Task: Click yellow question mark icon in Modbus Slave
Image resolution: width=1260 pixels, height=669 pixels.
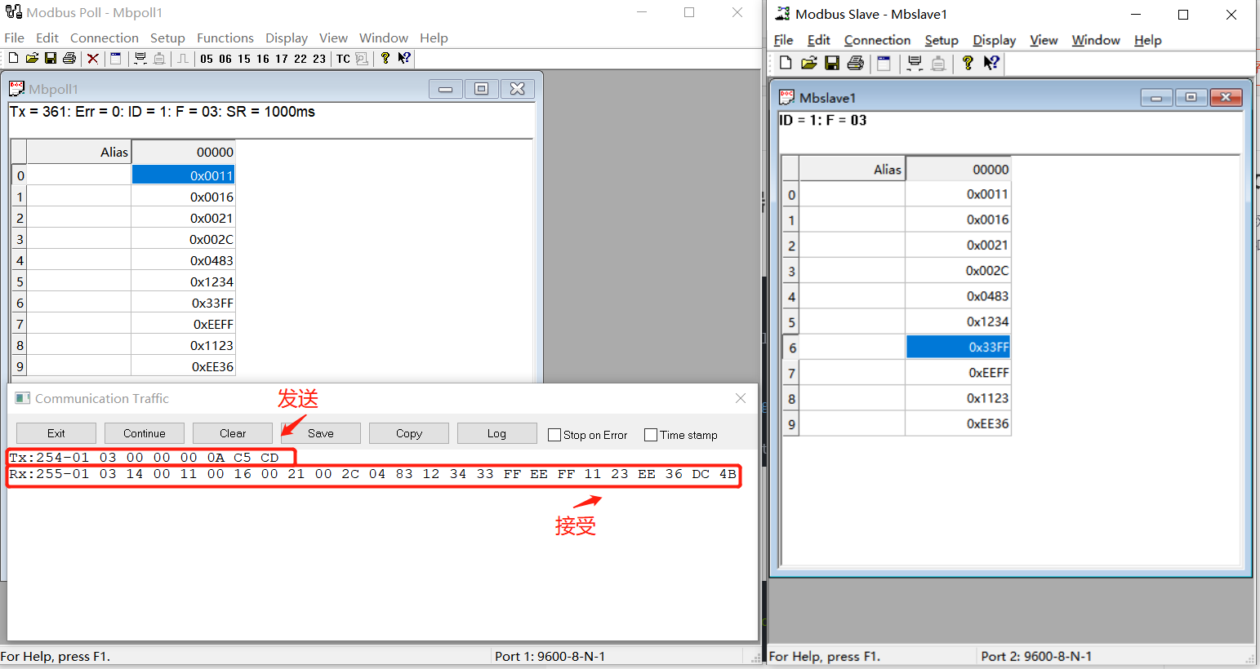Action: click(x=968, y=63)
